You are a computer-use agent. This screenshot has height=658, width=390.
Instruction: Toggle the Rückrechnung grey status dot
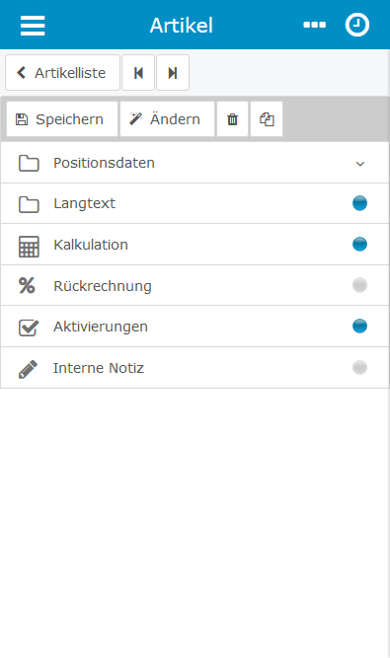(359, 285)
